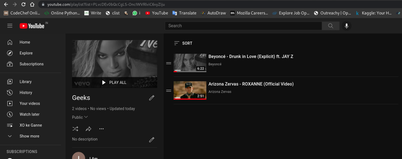Click PLAY ALL on the playlist cover
Screen dimensions: 402x159
(x=114, y=83)
